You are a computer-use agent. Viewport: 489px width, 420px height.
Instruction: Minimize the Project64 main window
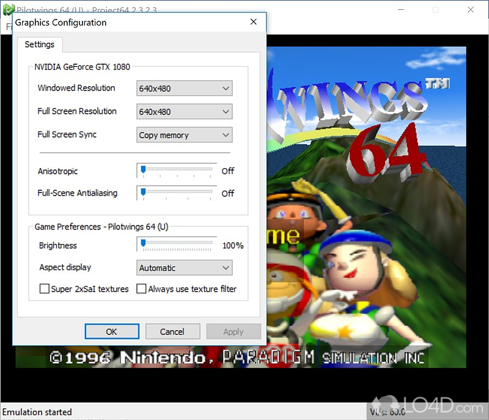pyautogui.click(x=401, y=10)
